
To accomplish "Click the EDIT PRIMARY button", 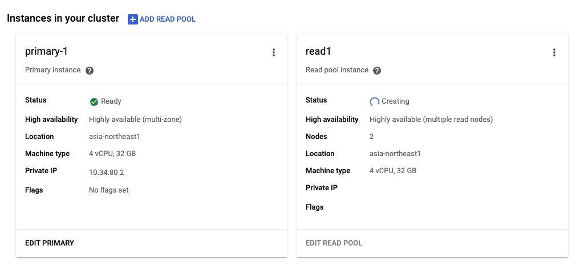I will click(x=50, y=243).
